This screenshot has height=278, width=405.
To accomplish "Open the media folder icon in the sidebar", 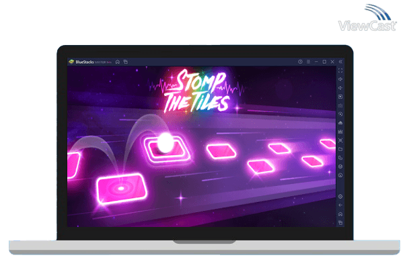I will (x=340, y=149).
